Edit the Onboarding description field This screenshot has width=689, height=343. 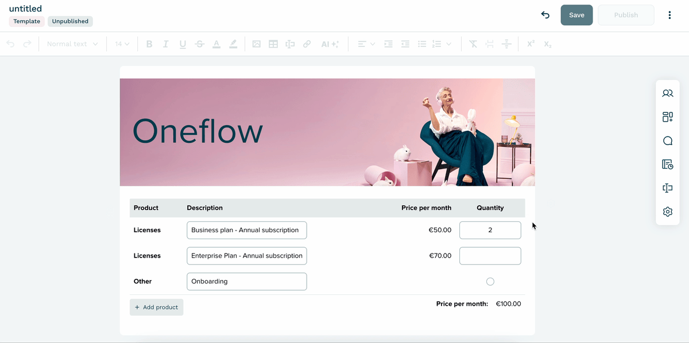[247, 282]
